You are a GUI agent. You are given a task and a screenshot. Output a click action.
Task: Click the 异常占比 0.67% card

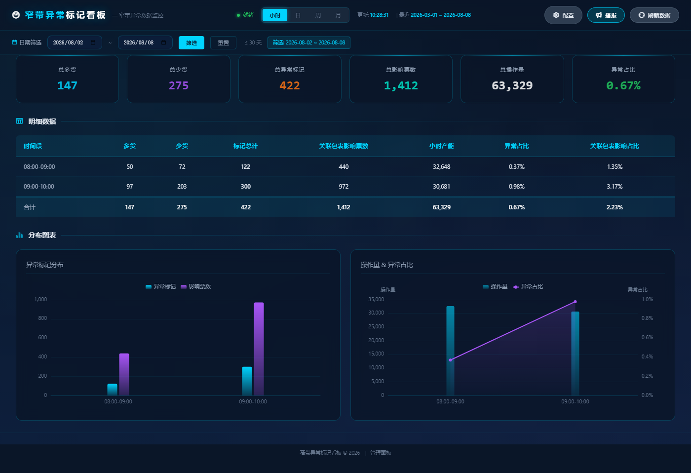click(x=623, y=79)
